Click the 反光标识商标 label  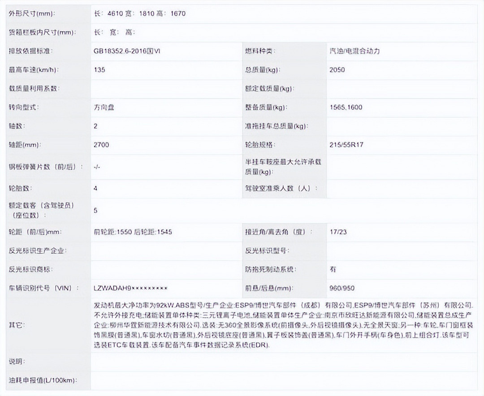[31, 270]
